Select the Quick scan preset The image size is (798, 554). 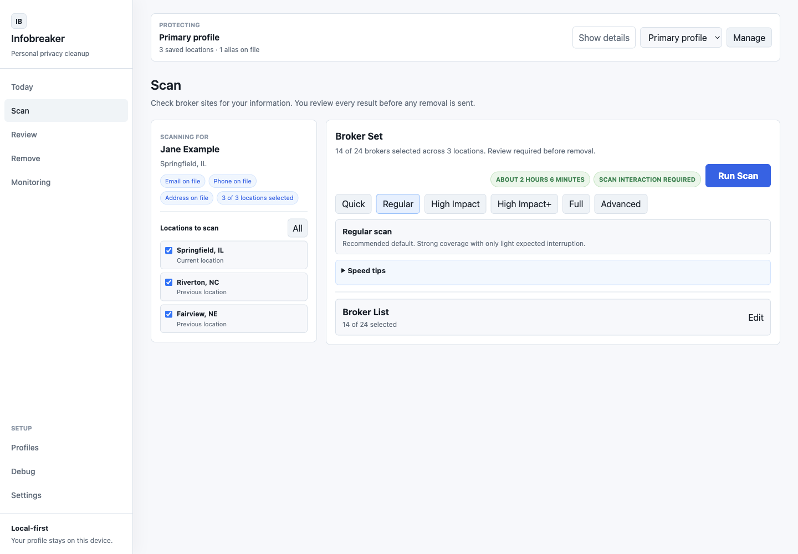click(354, 204)
